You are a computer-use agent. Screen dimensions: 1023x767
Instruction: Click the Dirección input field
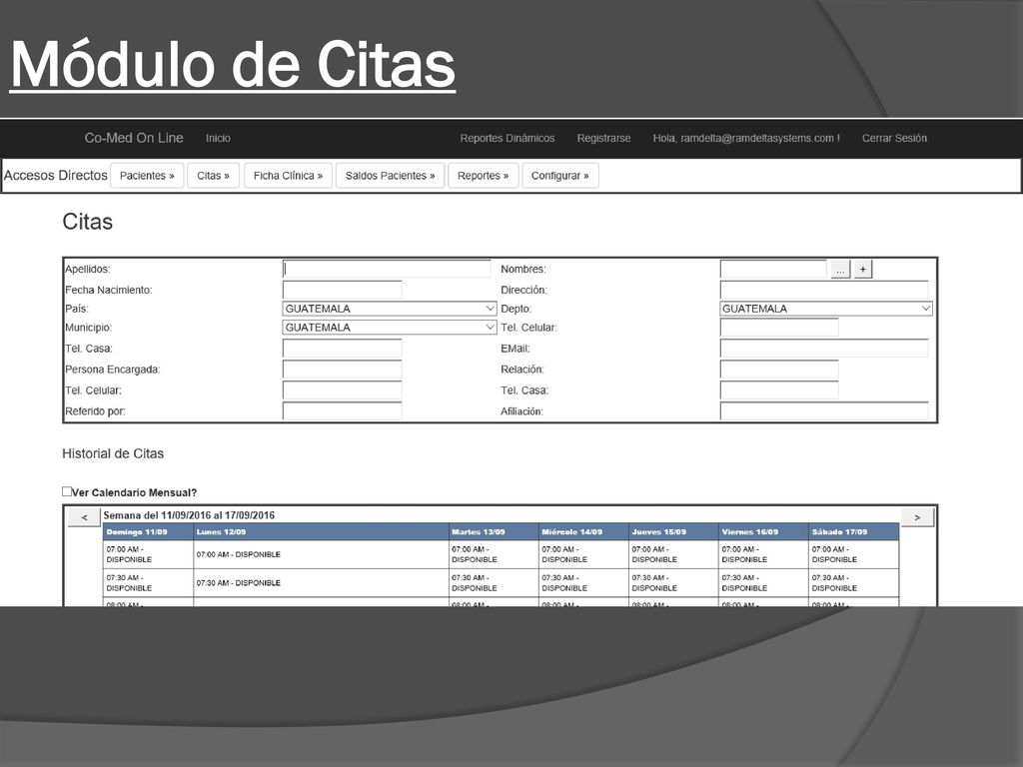tap(824, 290)
